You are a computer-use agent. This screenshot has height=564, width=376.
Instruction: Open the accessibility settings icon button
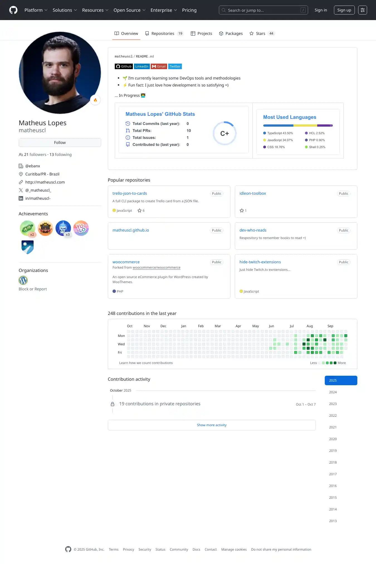[x=362, y=10]
